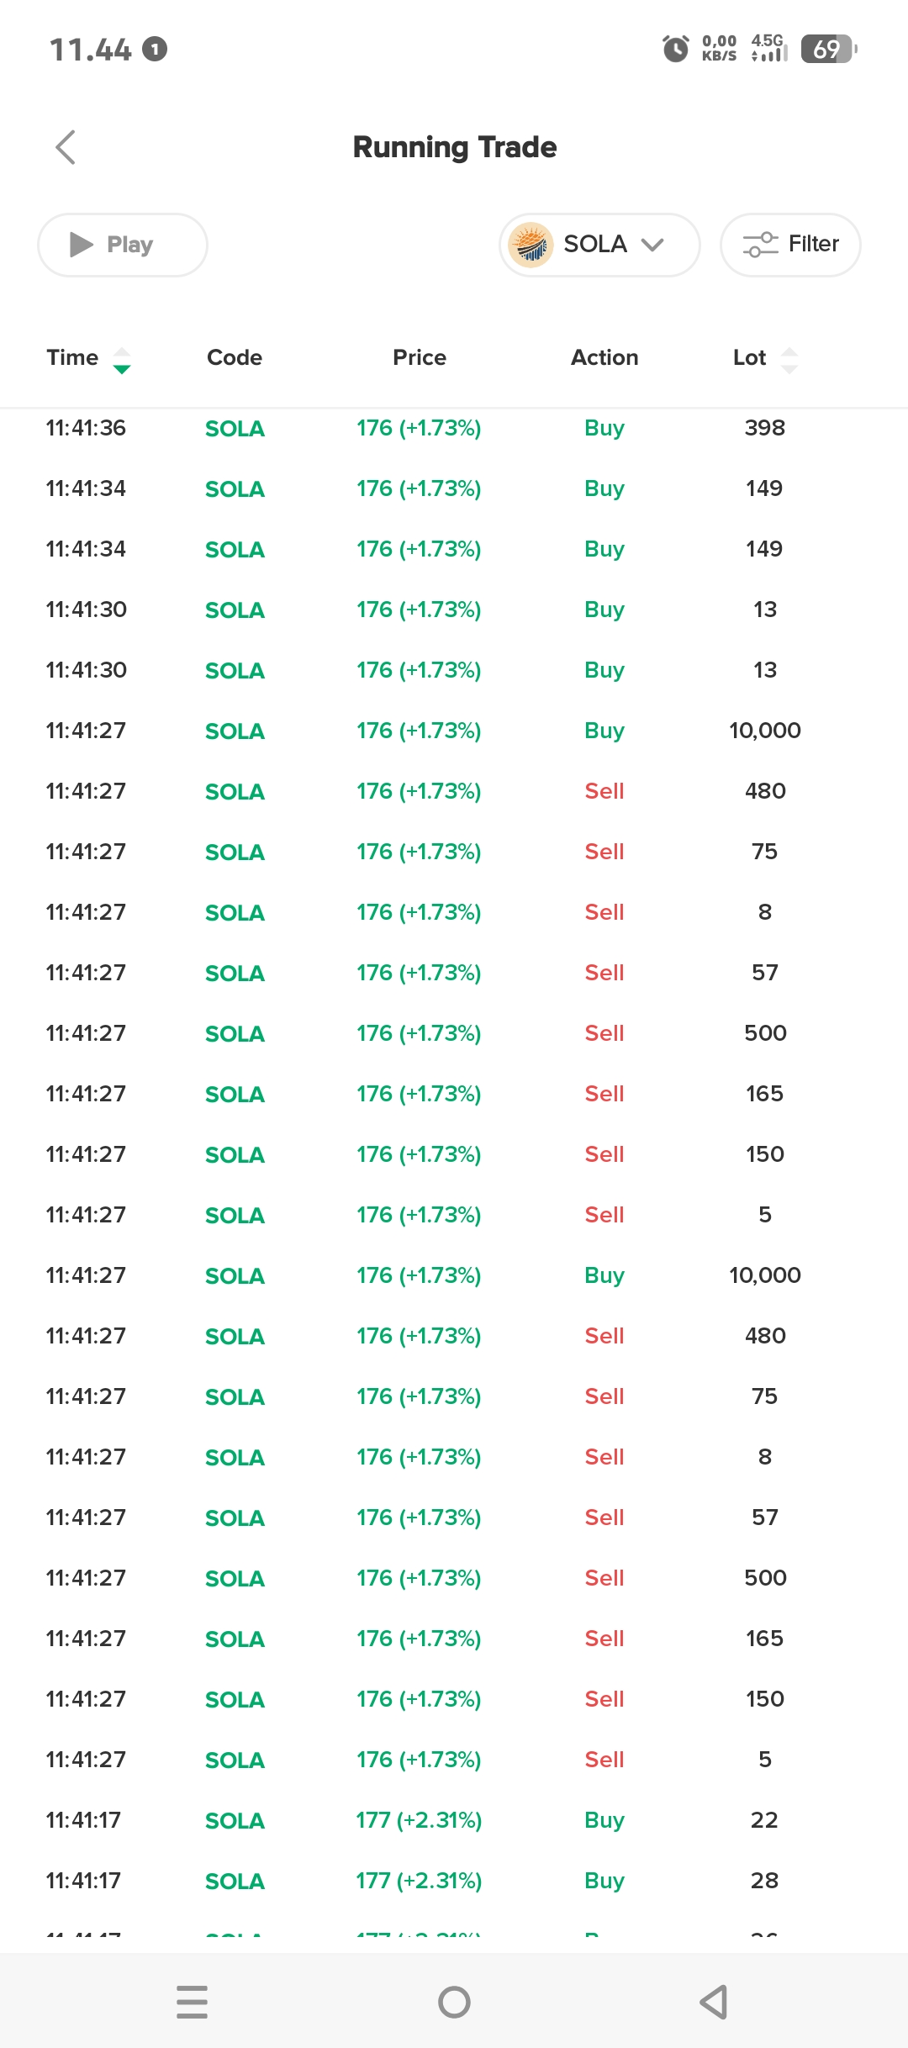908x2048 pixels.
Task: Tap the chevron beside SOLA
Action: pyautogui.click(x=652, y=245)
